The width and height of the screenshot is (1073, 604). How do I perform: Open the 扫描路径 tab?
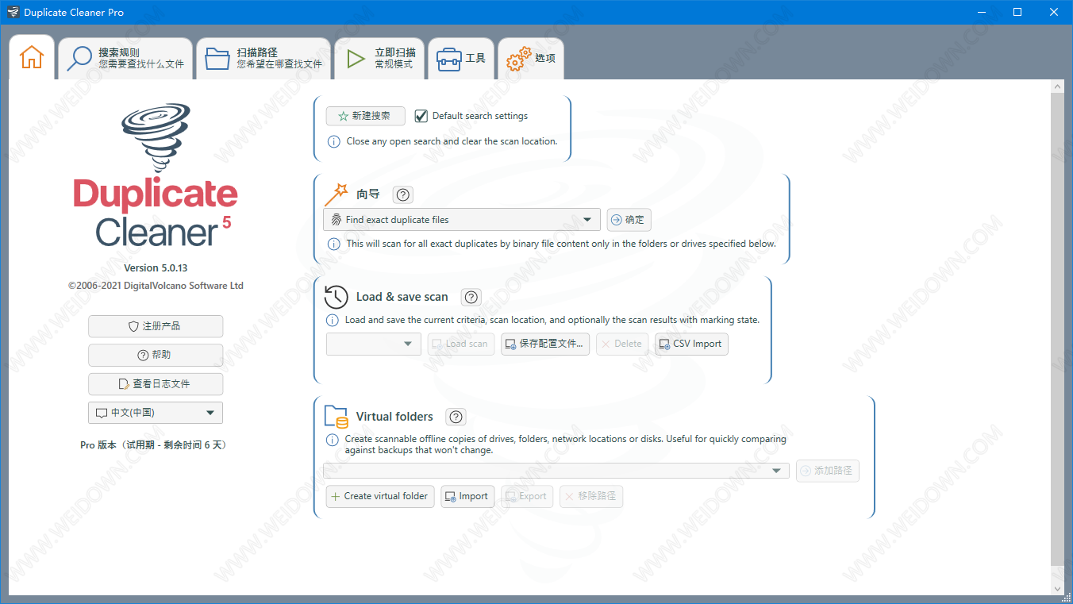263,59
